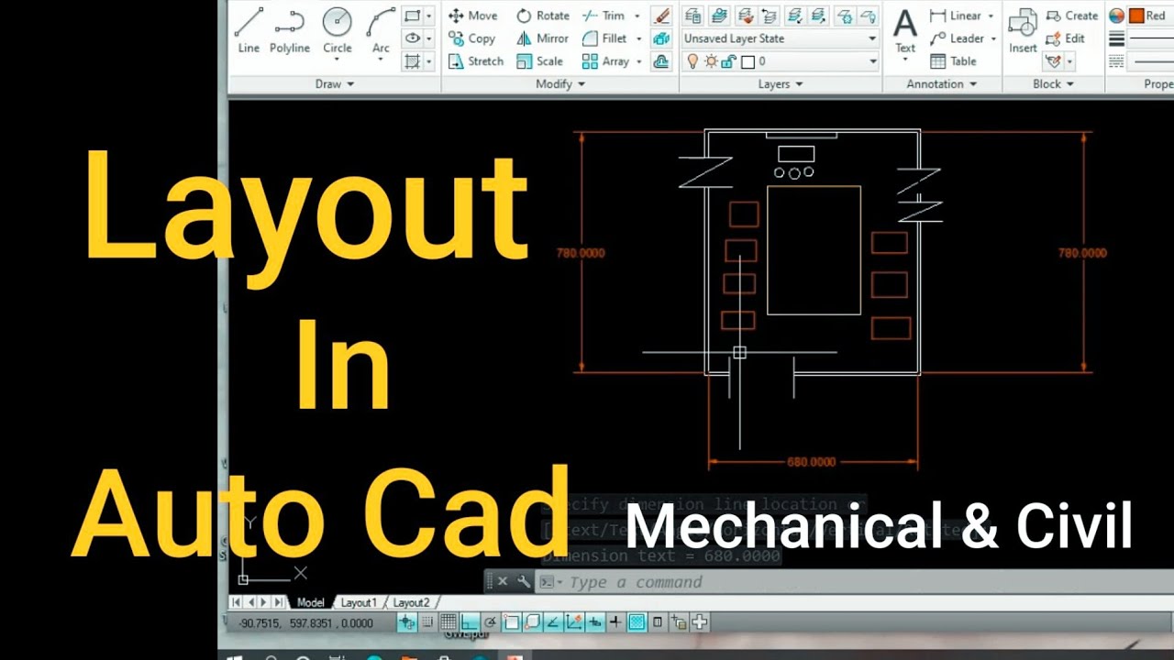Open the Trim dropdown arrow

tap(637, 16)
